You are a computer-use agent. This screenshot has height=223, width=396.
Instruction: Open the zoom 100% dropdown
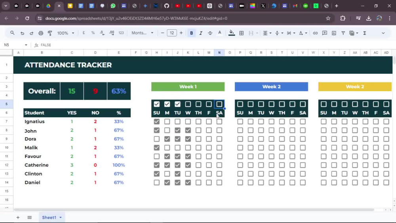click(x=66, y=33)
